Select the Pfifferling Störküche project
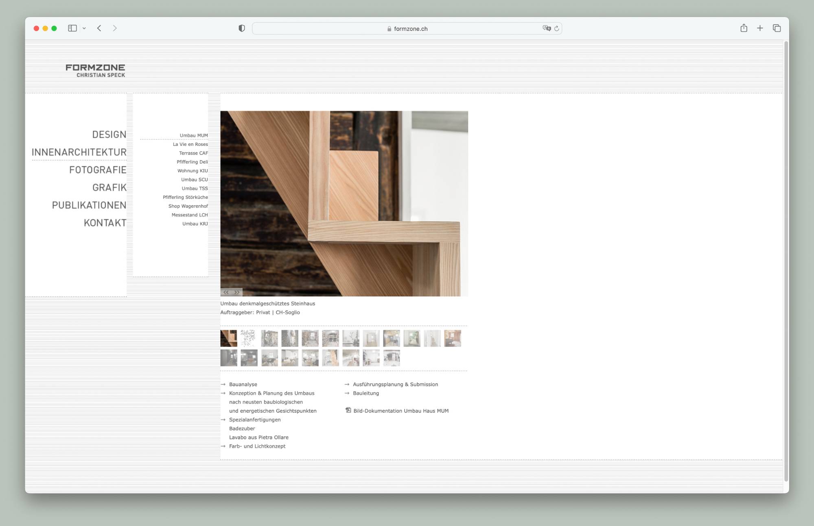 pos(185,197)
